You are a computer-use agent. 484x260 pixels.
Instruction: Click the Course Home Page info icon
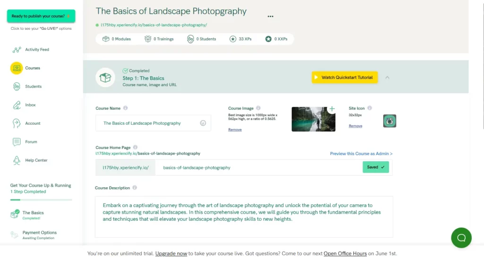click(x=135, y=147)
